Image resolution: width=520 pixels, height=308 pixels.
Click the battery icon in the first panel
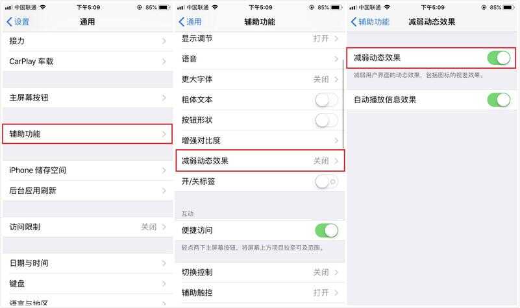tap(164, 7)
